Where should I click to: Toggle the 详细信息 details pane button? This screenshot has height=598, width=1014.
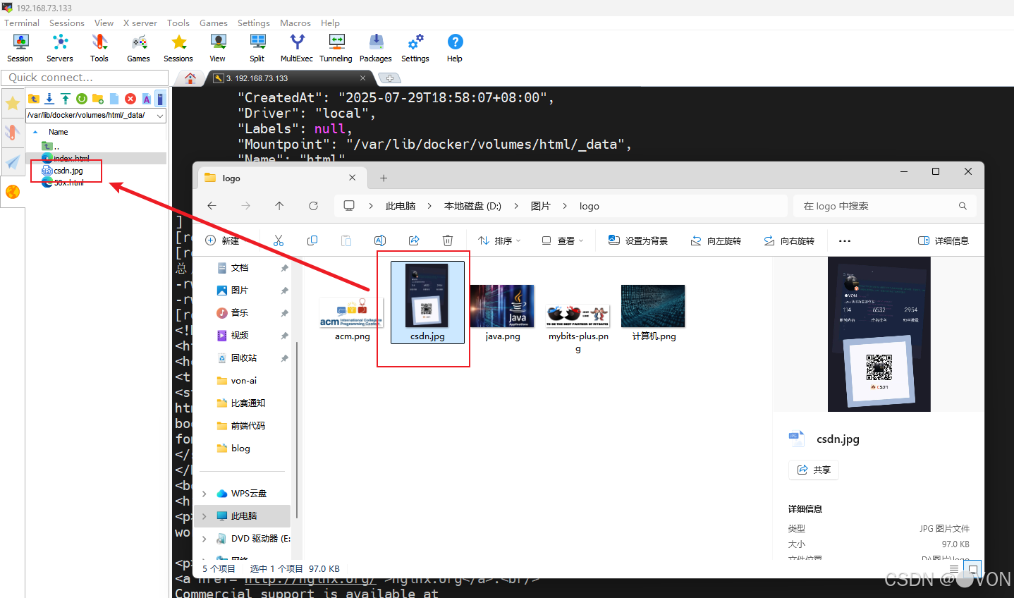pos(943,240)
